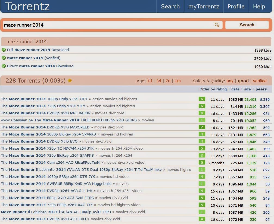Image resolution: width=274 pixels, height=224 pixels.
Task: Click green check icon beside Full maze runner
Action: tap(4, 50)
